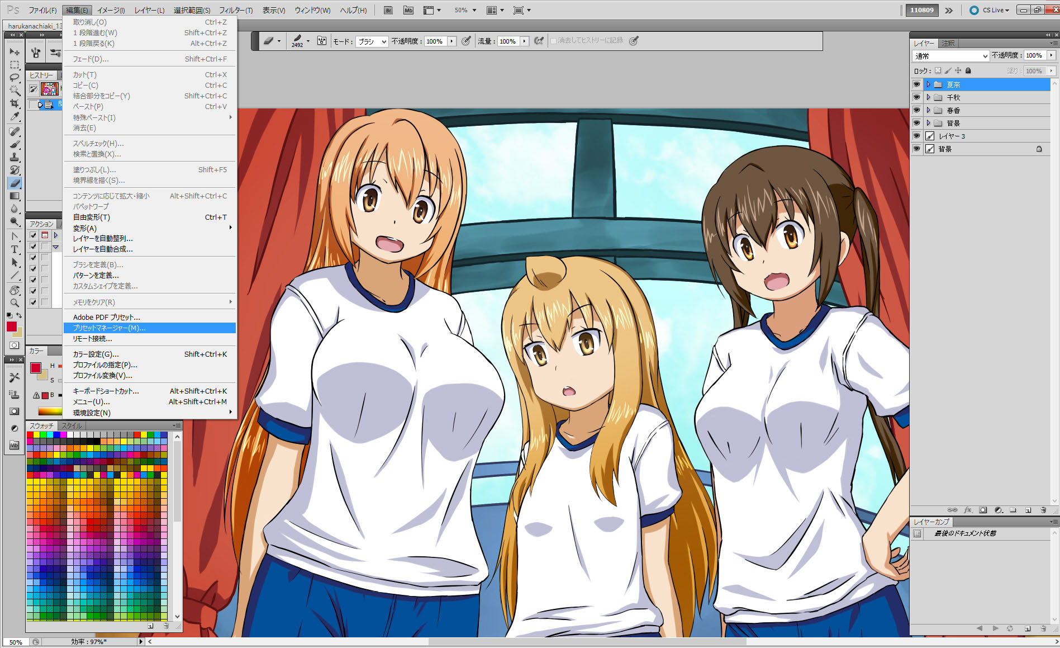This screenshot has height=648, width=1060.
Task: Toggle lock transparent pixels in layers panel
Action: (x=938, y=70)
